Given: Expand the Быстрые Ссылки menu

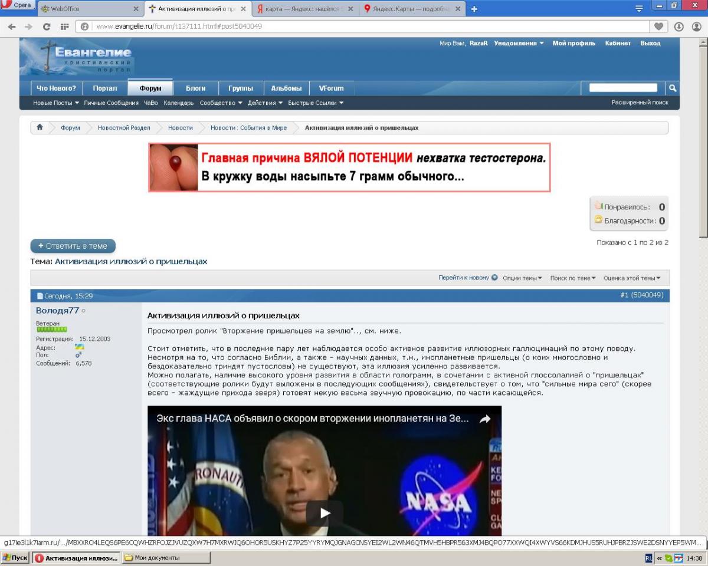Looking at the screenshot, I should (316, 103).
